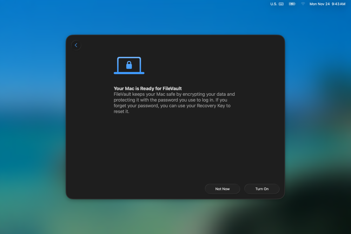Click the locked laptop FileVault icon
The width and height of the screenshot is (351, 234).
click(129, 65)
